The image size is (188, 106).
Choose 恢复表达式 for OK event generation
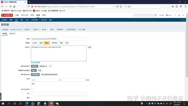pyautogui.click(x=43, y=66)
